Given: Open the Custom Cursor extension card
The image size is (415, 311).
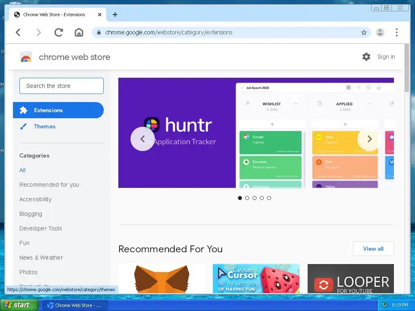Looking at the screenshot, I should point(256,279).
